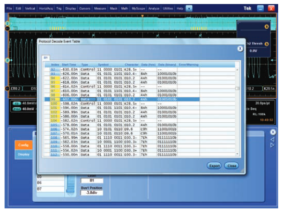
Task: Expand the menu bar dropdown arrow button
Action: click(189, 9)
